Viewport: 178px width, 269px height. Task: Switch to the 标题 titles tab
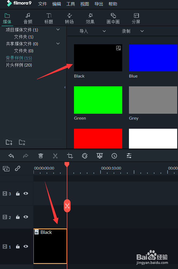[x=49, y=19]
